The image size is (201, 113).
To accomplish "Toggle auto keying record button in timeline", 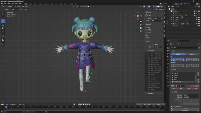I will (x=74, y=104).
